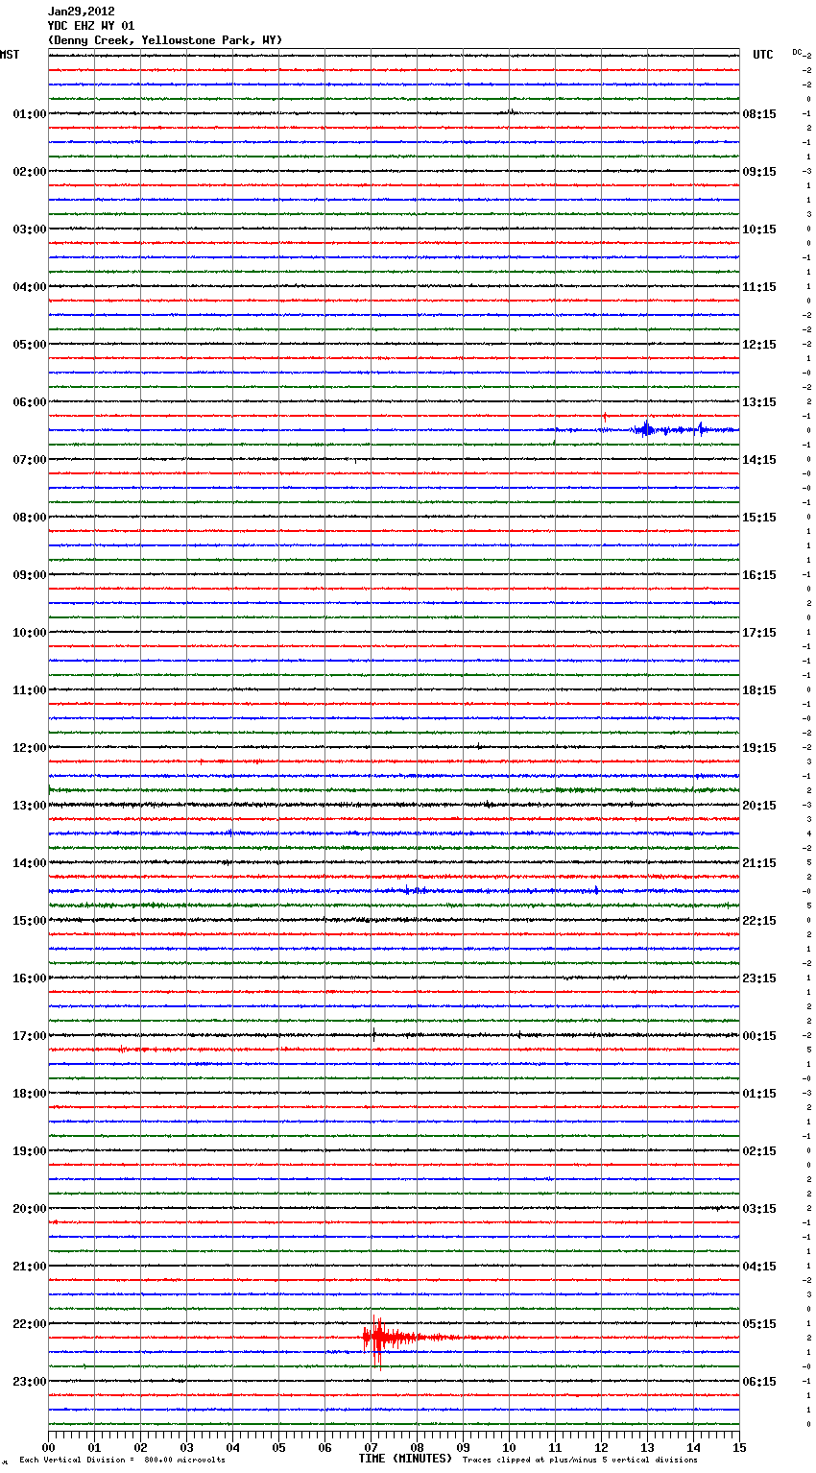Click the date label Jan29,2012
816x1473 pixels.
81,12
